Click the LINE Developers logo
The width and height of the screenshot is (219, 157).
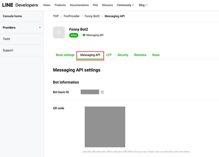20,5
